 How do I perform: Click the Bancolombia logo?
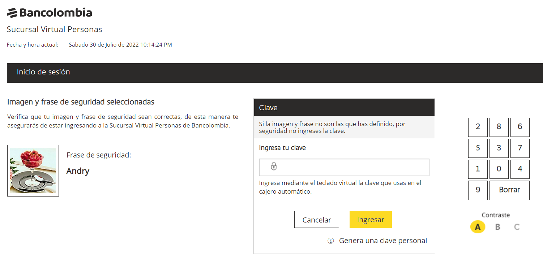(x=50, y=13)
